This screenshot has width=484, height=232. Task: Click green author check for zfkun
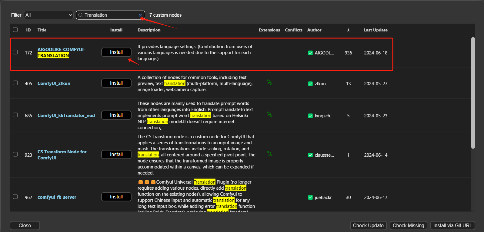click(x=310, y=84)
